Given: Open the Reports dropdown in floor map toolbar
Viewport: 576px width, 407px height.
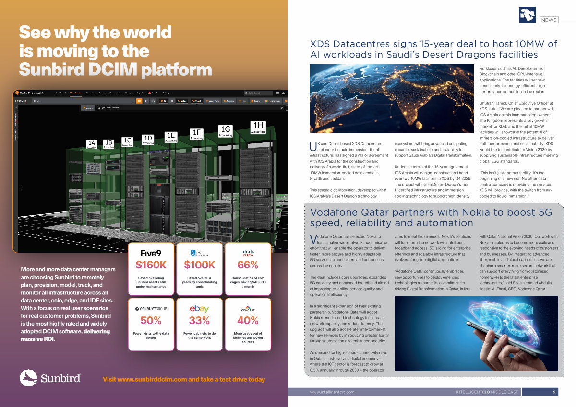Looking at the screenshot, I should [x=256, y=101].
